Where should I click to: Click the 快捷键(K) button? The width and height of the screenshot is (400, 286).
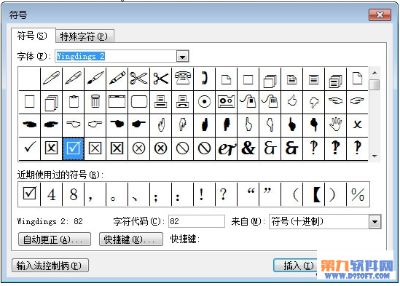pyautogui.click(x=131, y=239)
